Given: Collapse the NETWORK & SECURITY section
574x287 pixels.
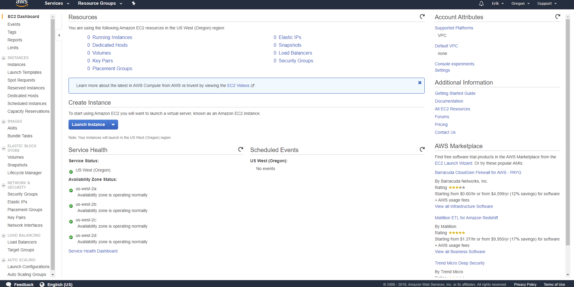Looking at the screenshot, I should [3, 185].
